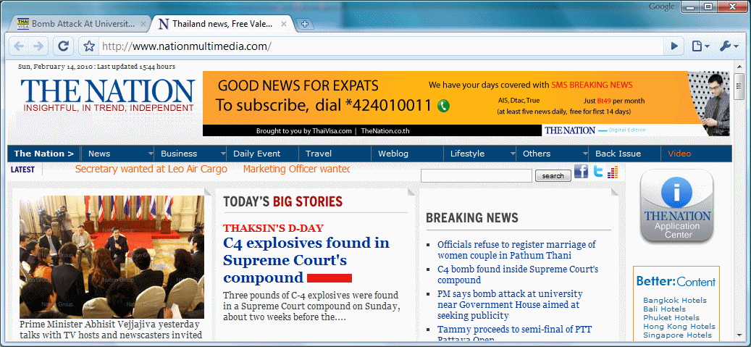
Task: Close the Thailand news tab
Action: click(284, 23)
